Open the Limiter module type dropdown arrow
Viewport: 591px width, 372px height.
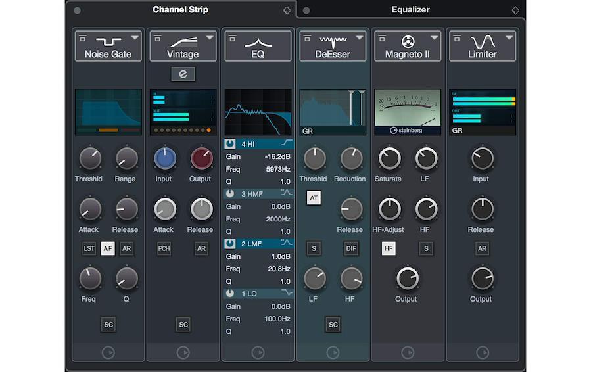[x=509, y=38]
